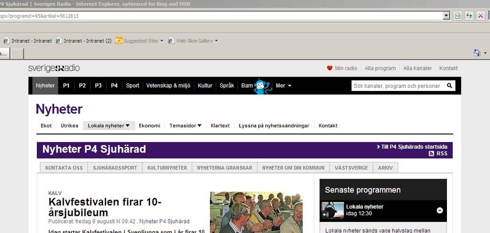Click the Compatibility View icon
Viewport: 490px width, 233px height.
pyautogui.click(x=457, y=16)
